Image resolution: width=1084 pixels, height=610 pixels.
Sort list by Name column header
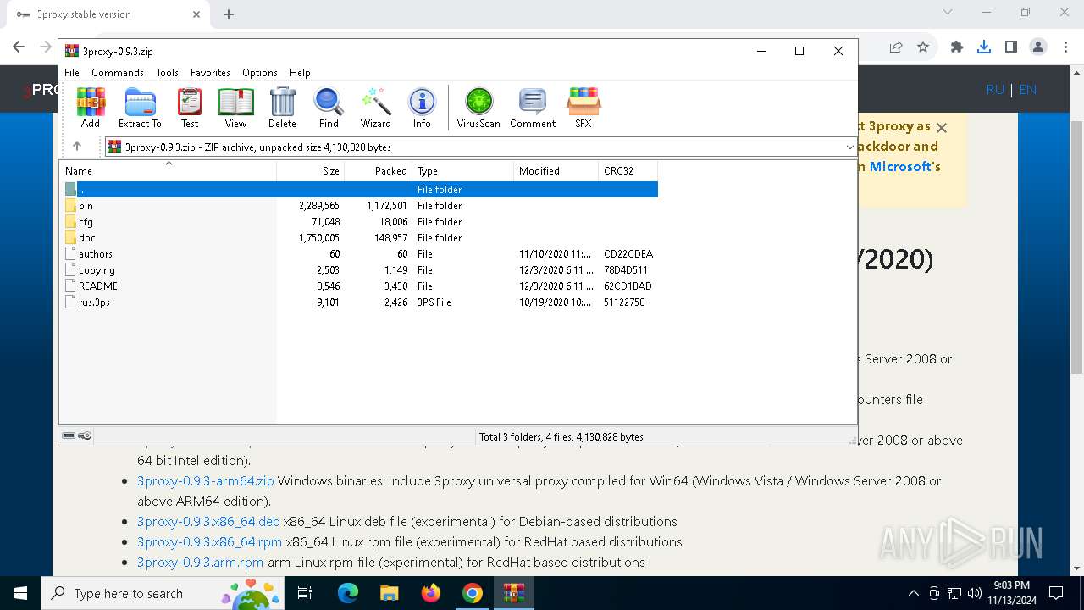point(168,170)
